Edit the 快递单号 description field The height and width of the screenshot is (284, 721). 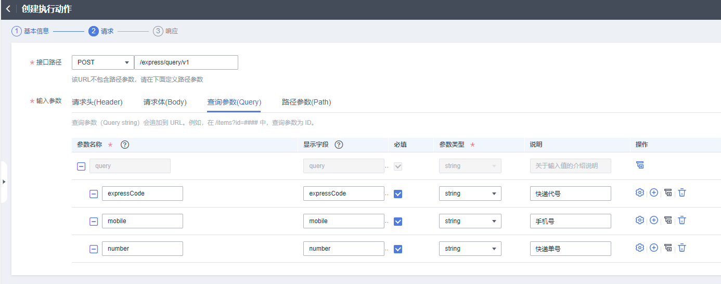click(x=571, y=249)
